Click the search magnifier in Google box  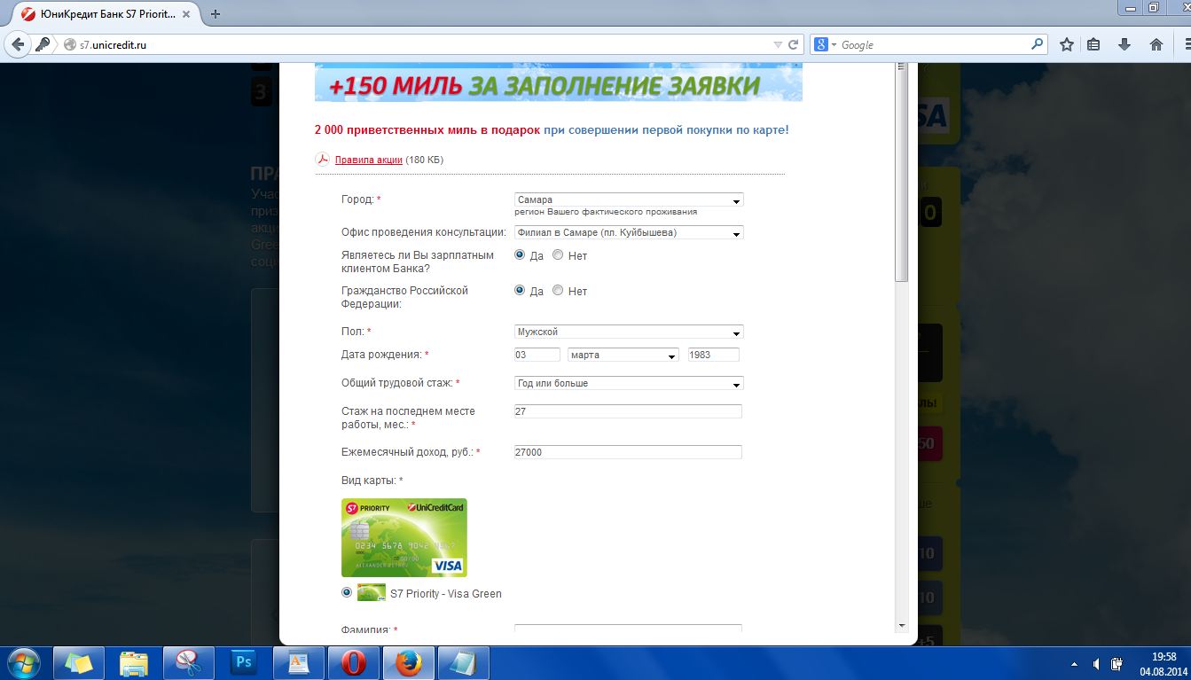click(x=1038, y=44)
